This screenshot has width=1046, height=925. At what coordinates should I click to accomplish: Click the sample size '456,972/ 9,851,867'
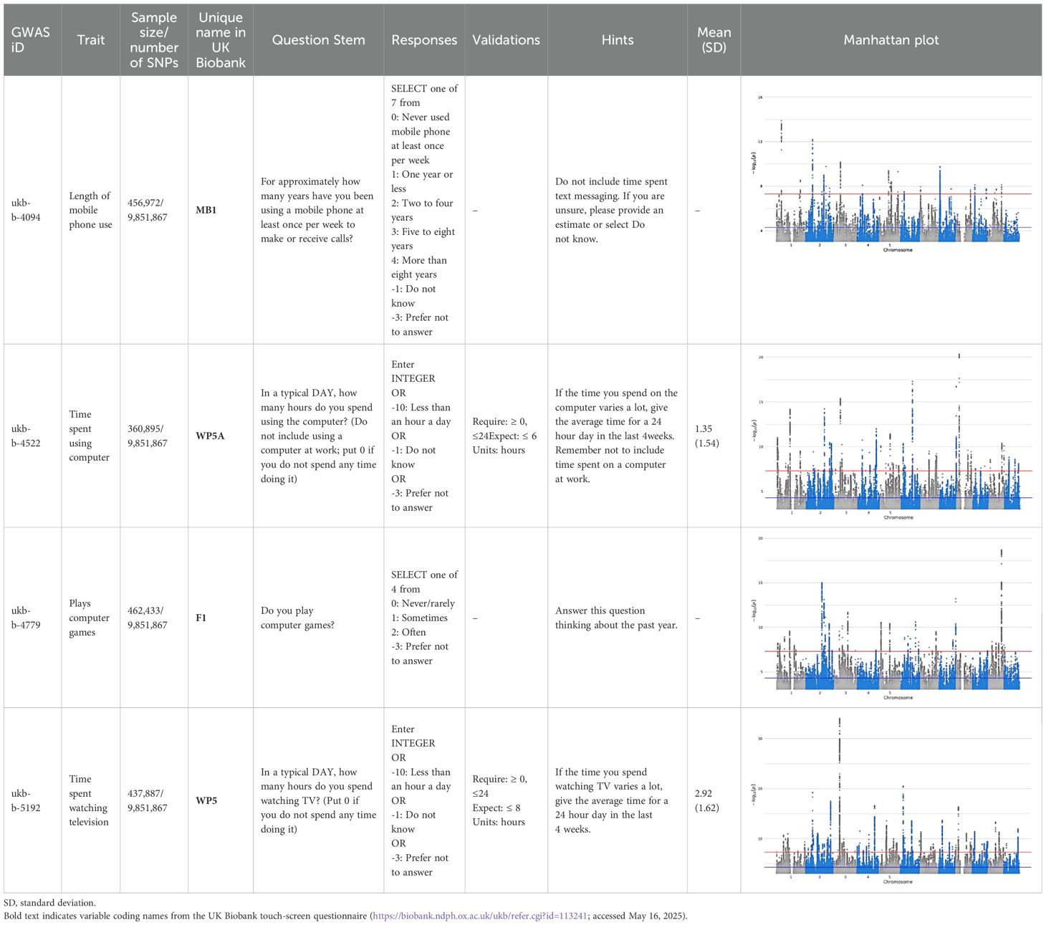(x=148, y=210)
